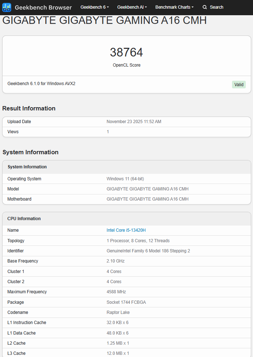Click the Operating System label
Viewport: 253px width, 357px height.
(24, 179)
